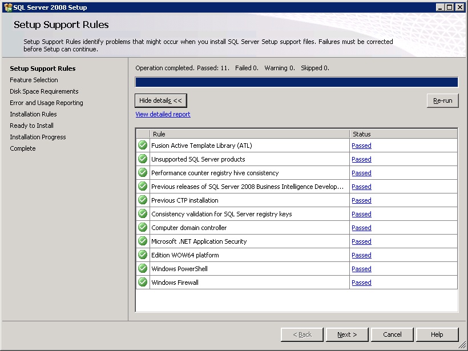The image size is (468, 351).
Task: Click the SQL Server Setup title bar icon
Action: (x=8, y=7)
